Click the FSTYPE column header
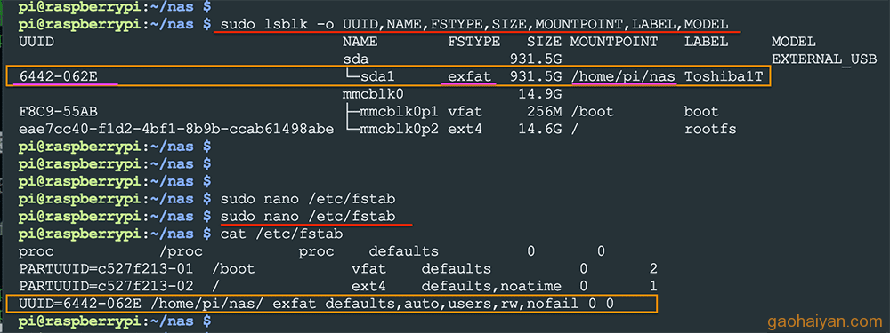The width and height of the screenshot is (890, 333). [473, 42]
